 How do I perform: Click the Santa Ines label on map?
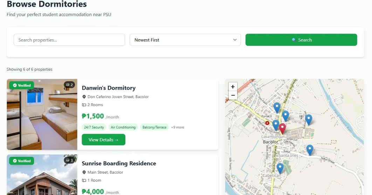coord(288,155)
